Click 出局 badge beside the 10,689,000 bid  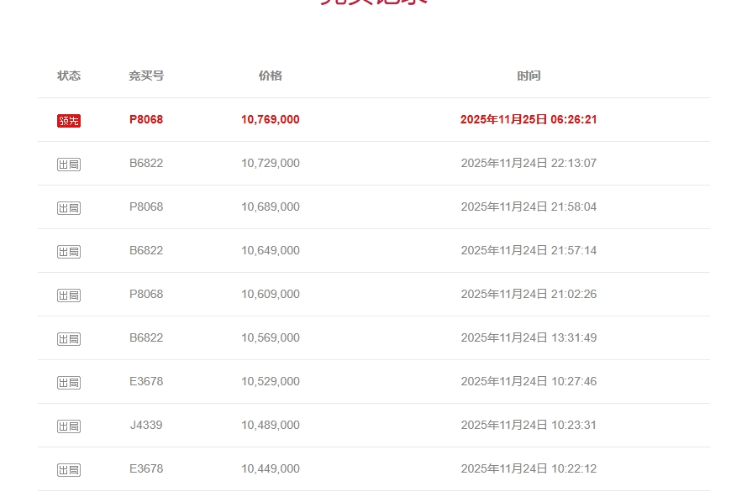(x=69, y=208)
